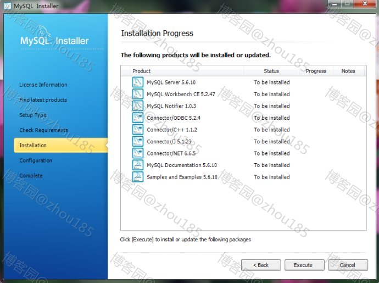Click the MySQL Notifier 1.0.3 icon

(138, 106)
